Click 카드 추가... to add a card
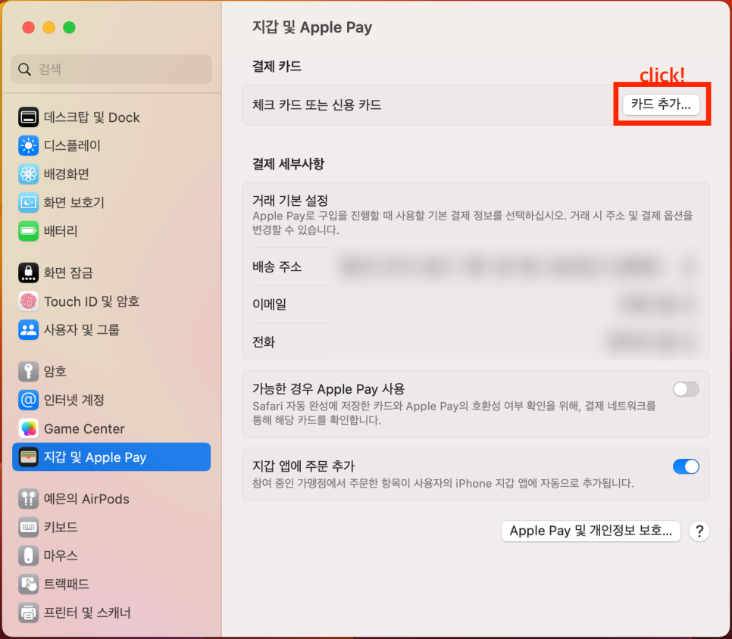 pos(661,104)
